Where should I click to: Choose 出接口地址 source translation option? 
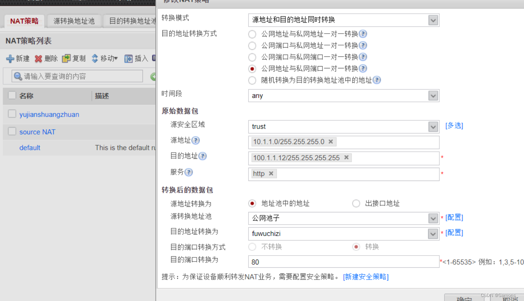pos(356,203)
